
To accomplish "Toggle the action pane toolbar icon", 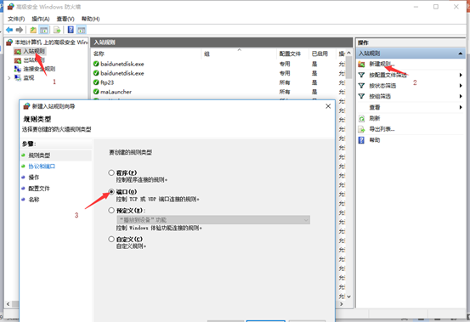I will click(82, 30).
